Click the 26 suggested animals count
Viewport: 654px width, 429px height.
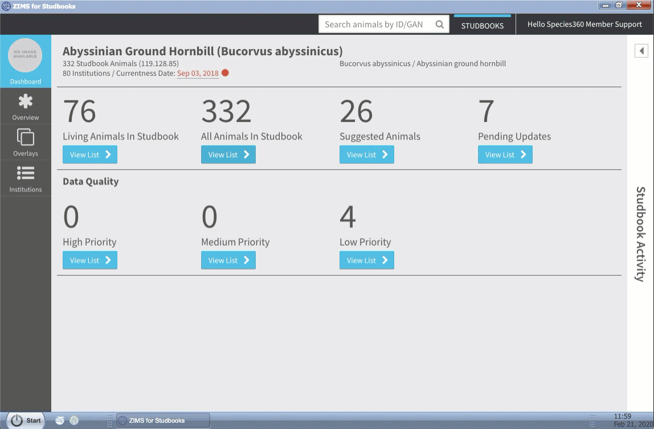click(356, 111)
